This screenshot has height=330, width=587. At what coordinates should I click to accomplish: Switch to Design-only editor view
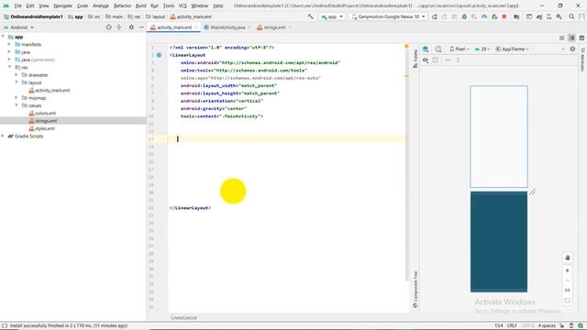(x=581, y=38)
